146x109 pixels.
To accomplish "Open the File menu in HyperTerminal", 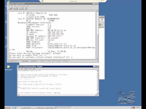I will point(9,6).
